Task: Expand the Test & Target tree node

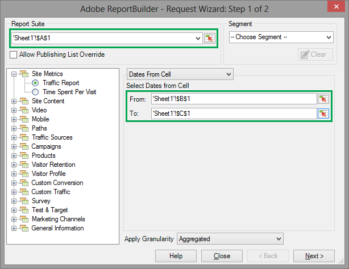Action: pos(14,211)
